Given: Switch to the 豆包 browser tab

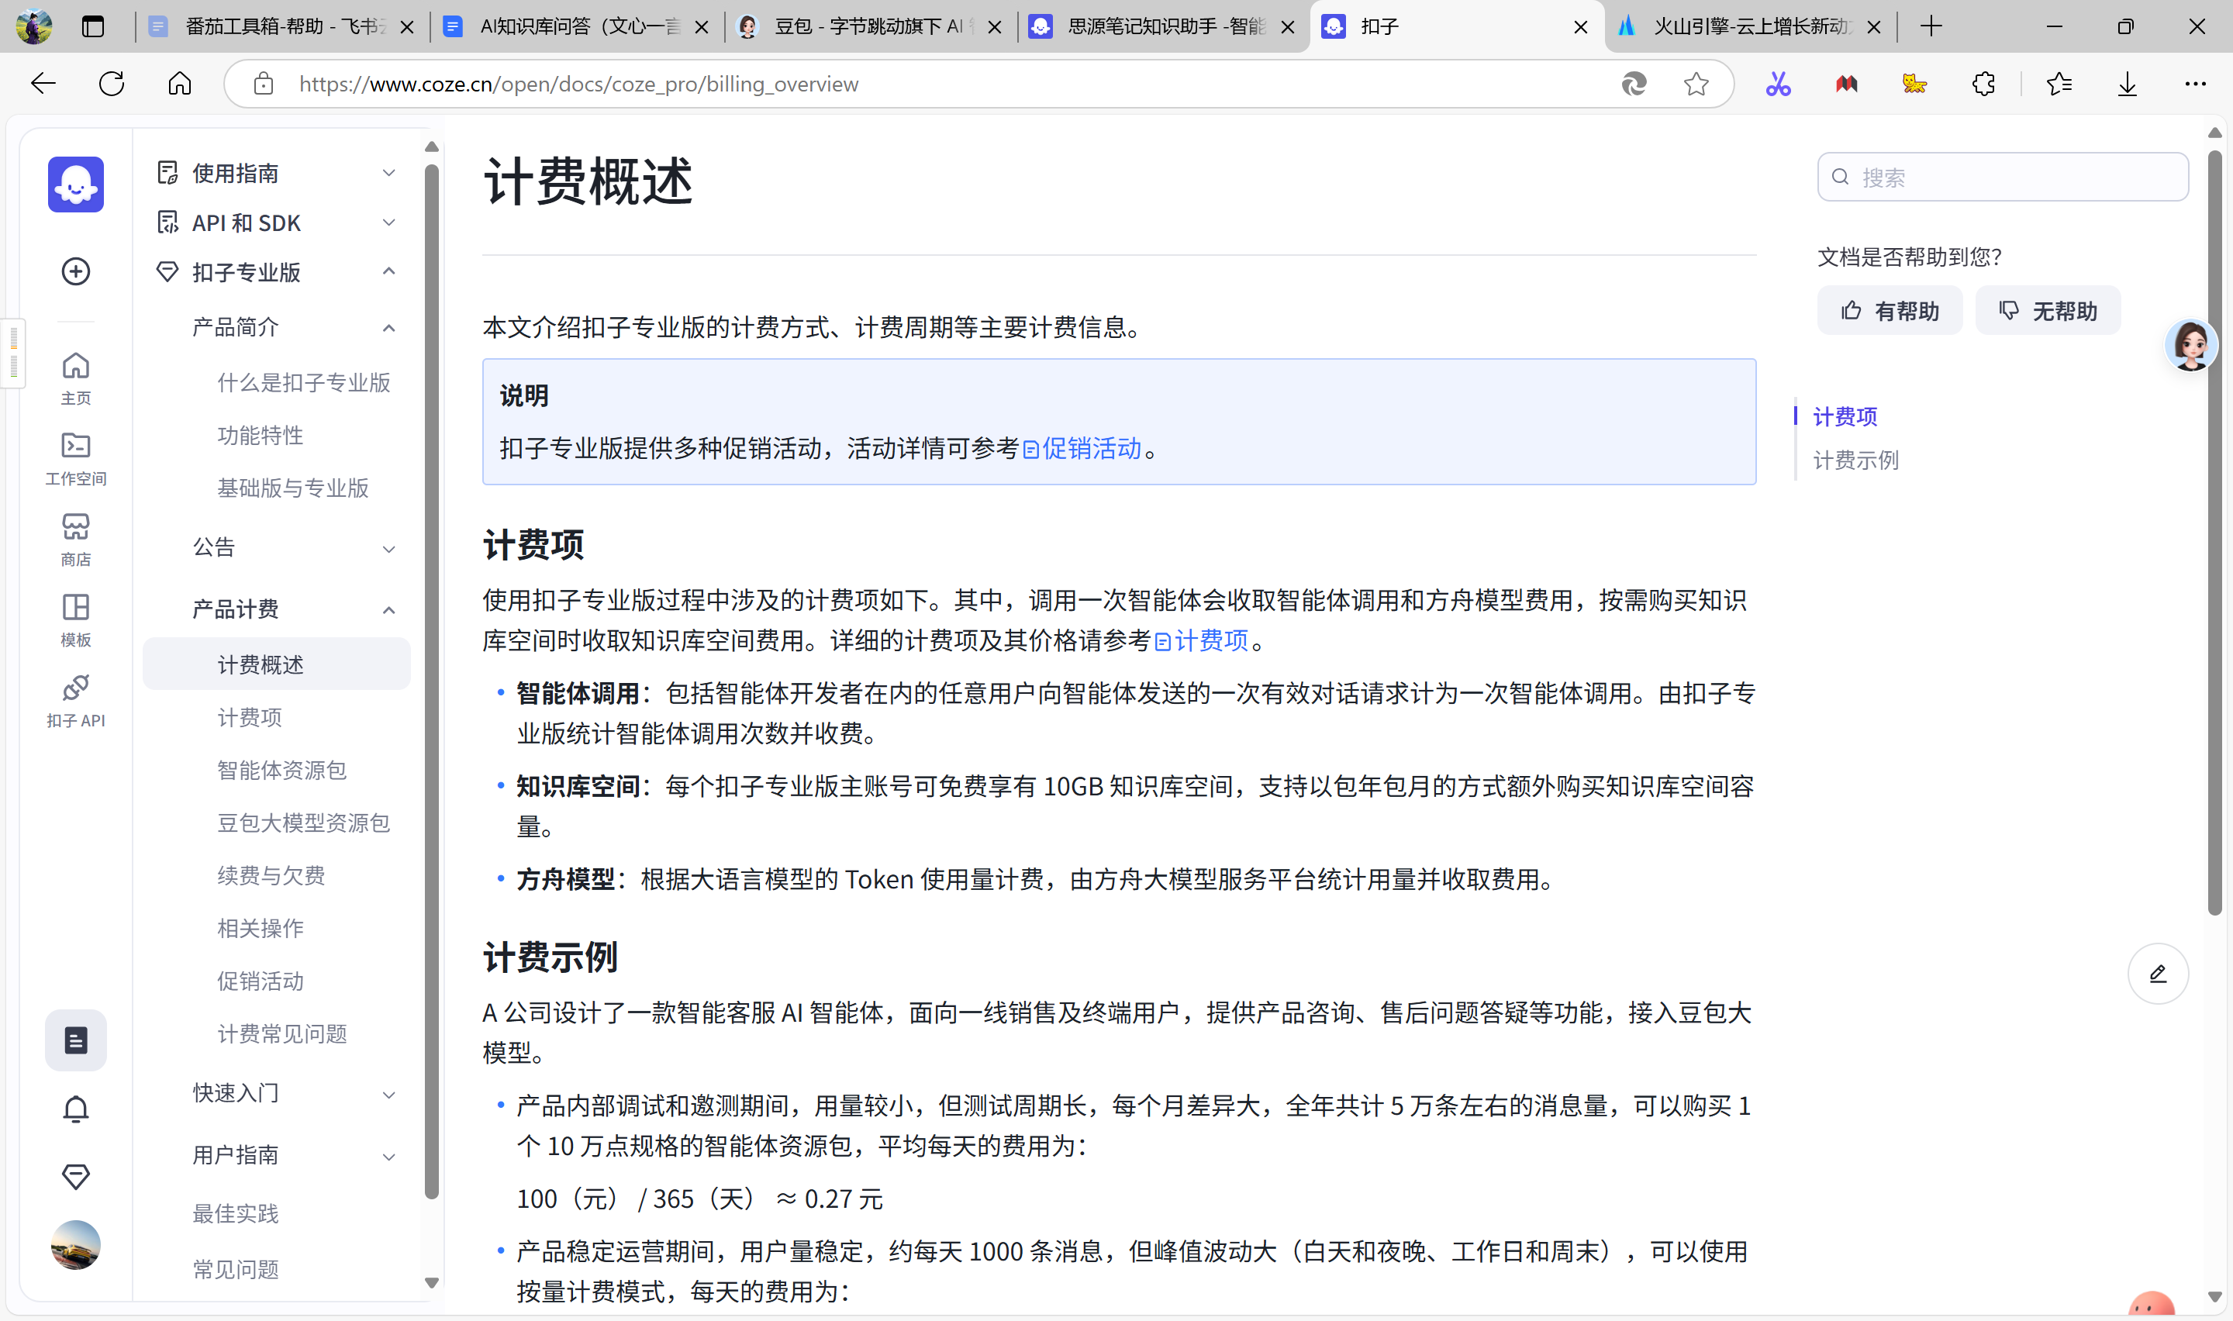Looking at the screenshot, I should point(868,26).
